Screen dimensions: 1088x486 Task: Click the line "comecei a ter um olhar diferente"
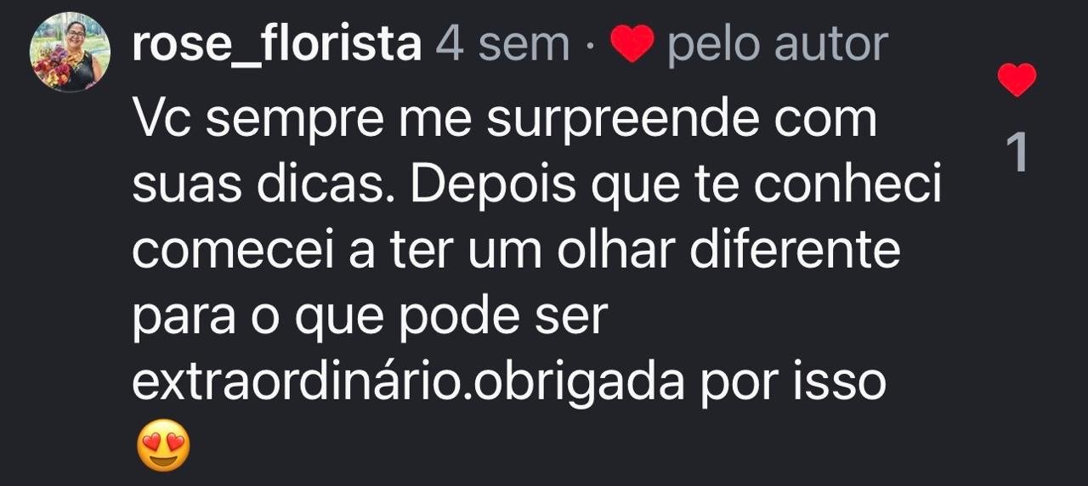coord(516,251)
